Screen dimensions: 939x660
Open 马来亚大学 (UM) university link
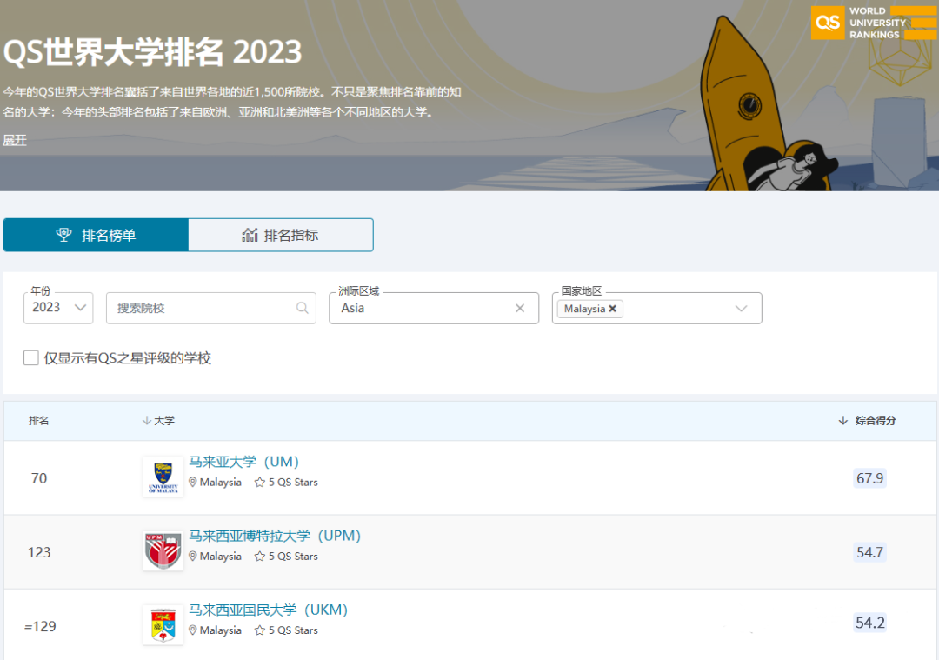[x=244, y=462]
